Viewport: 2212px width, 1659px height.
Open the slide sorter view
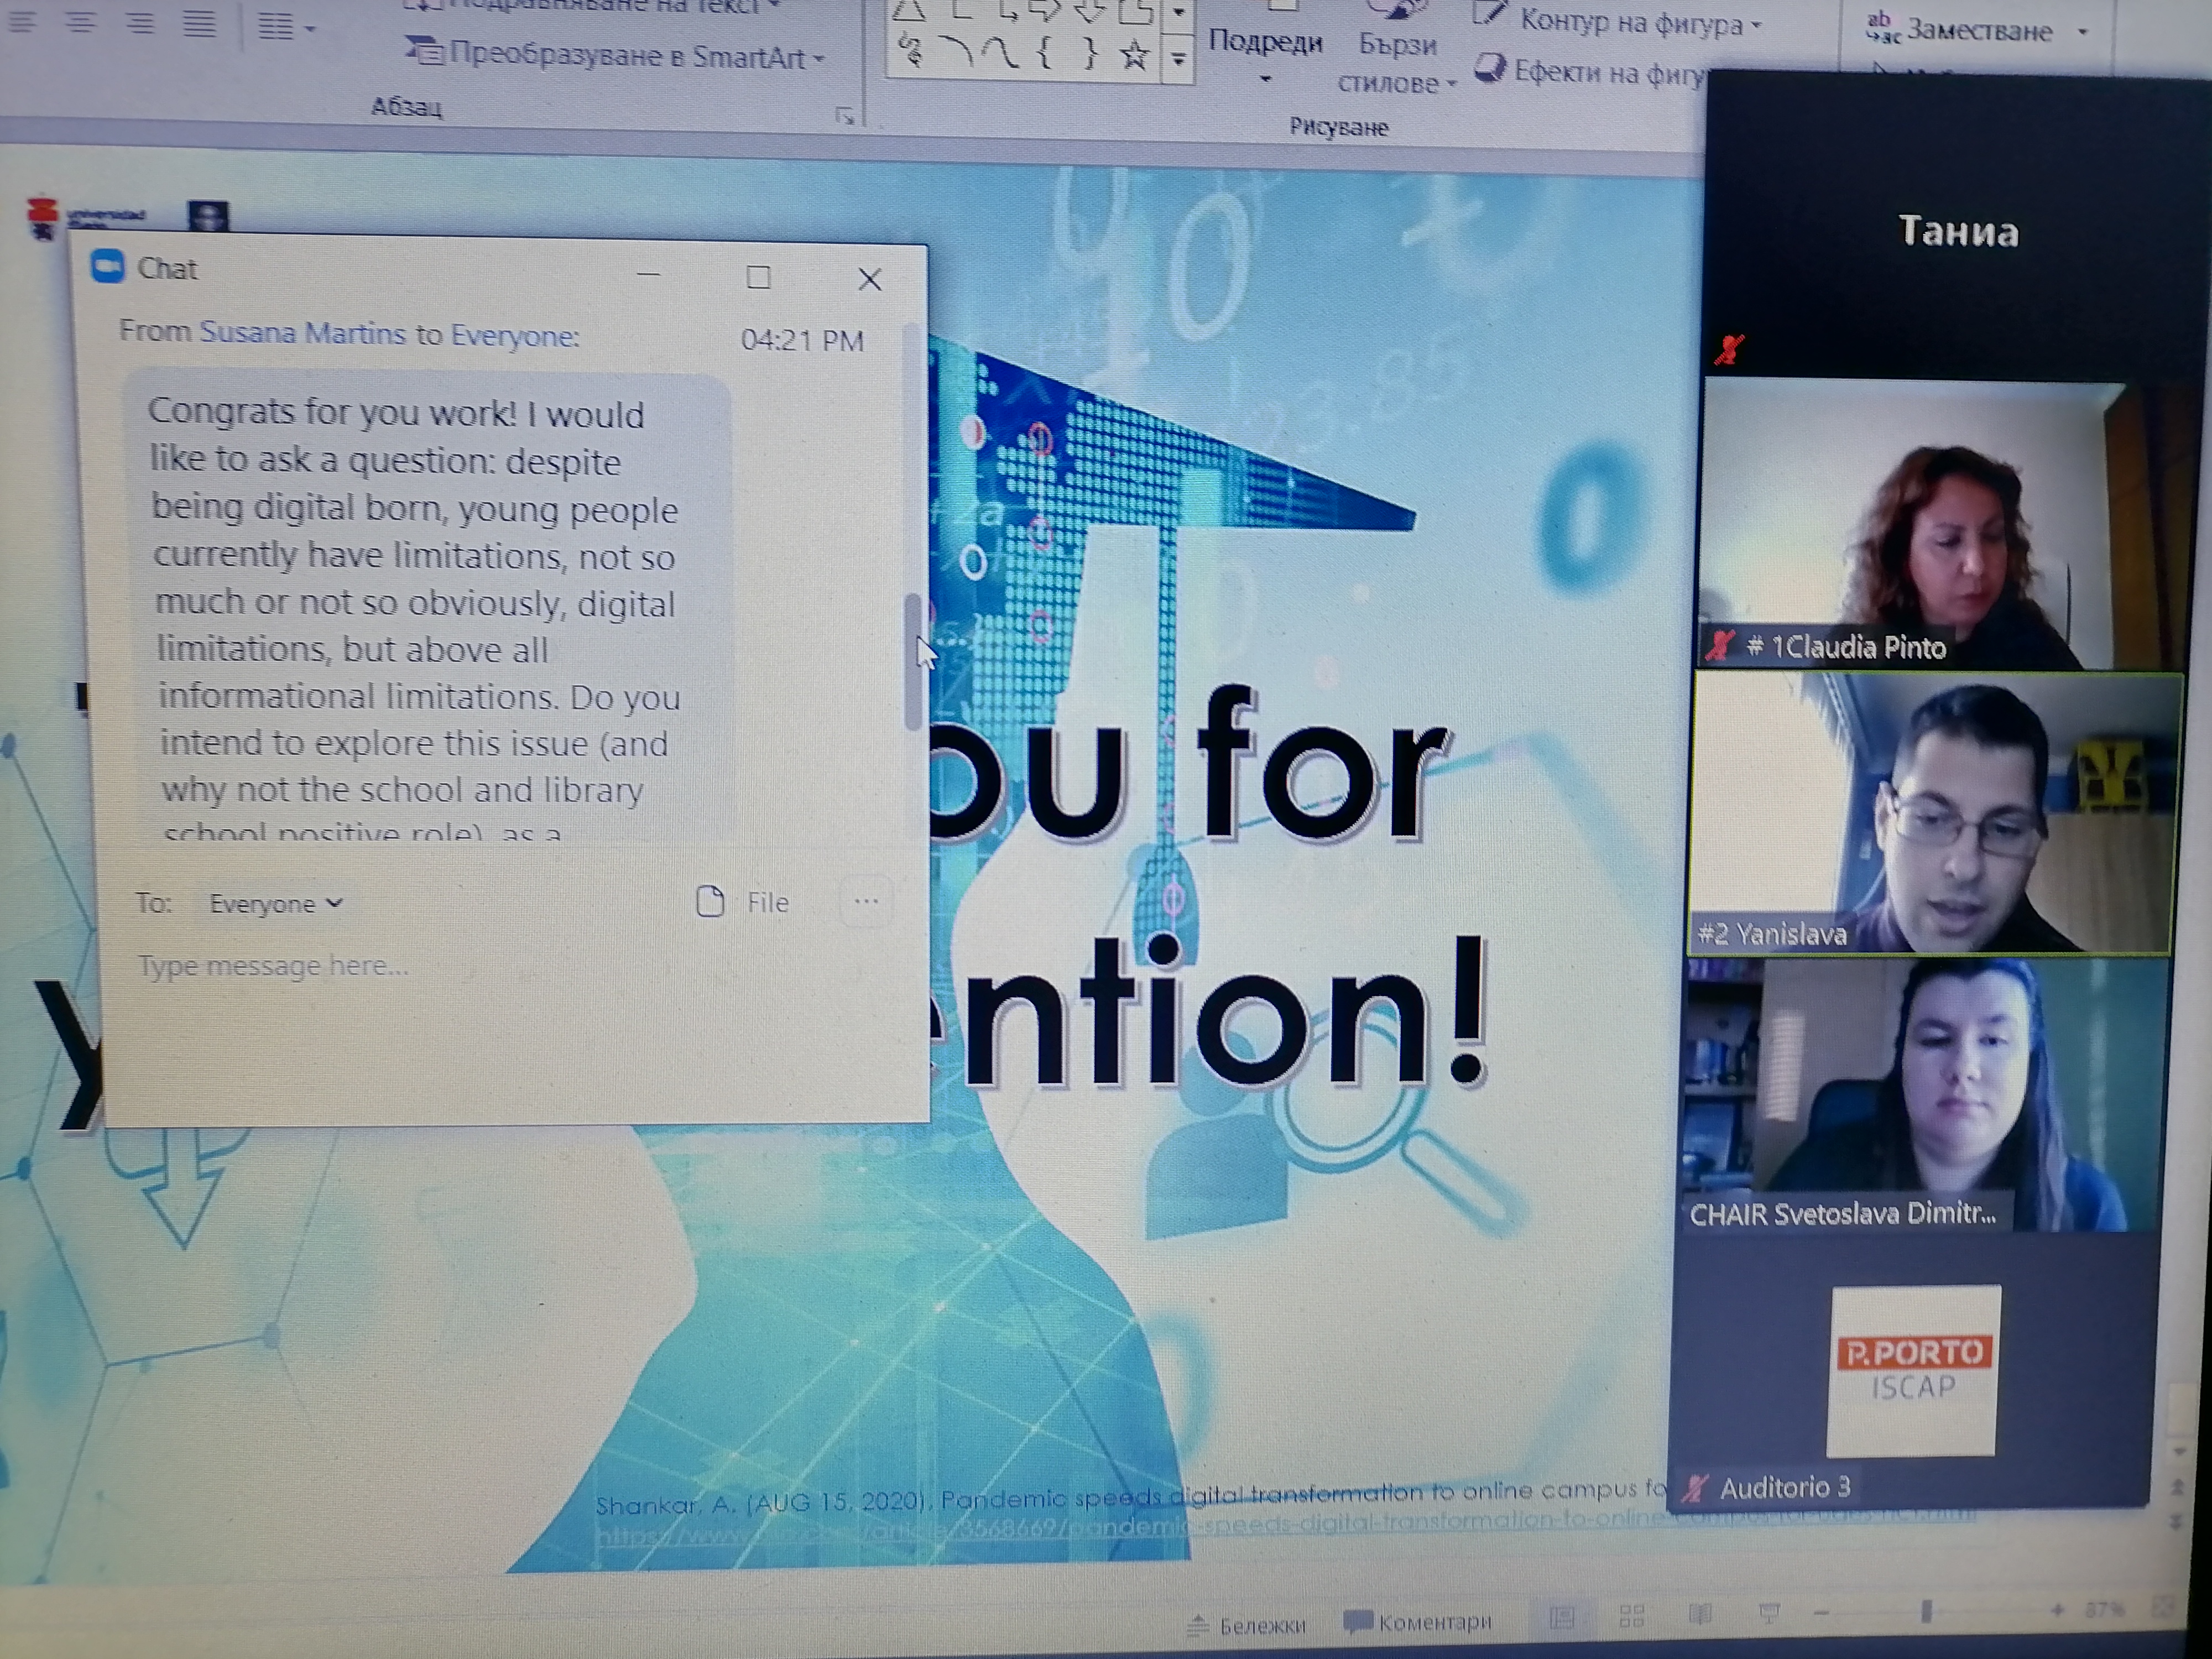tap(1631, 1615)
